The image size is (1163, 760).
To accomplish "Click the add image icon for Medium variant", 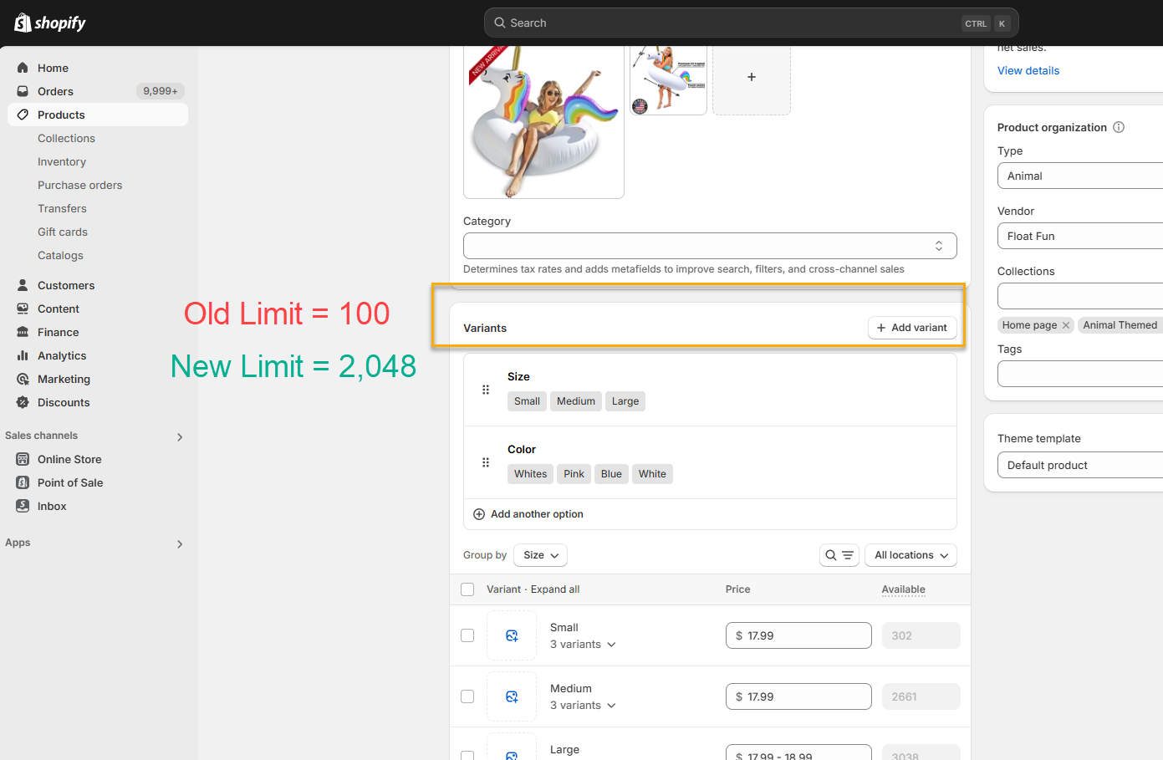I will 512,696.
